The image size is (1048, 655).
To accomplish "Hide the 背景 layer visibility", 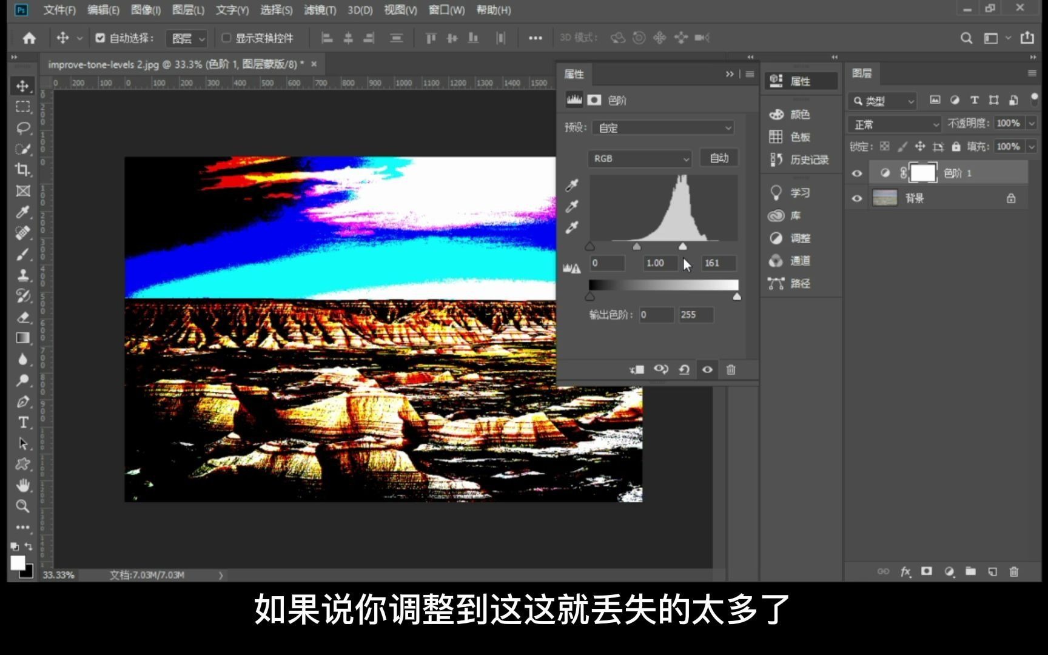I will tap(856, 198).
